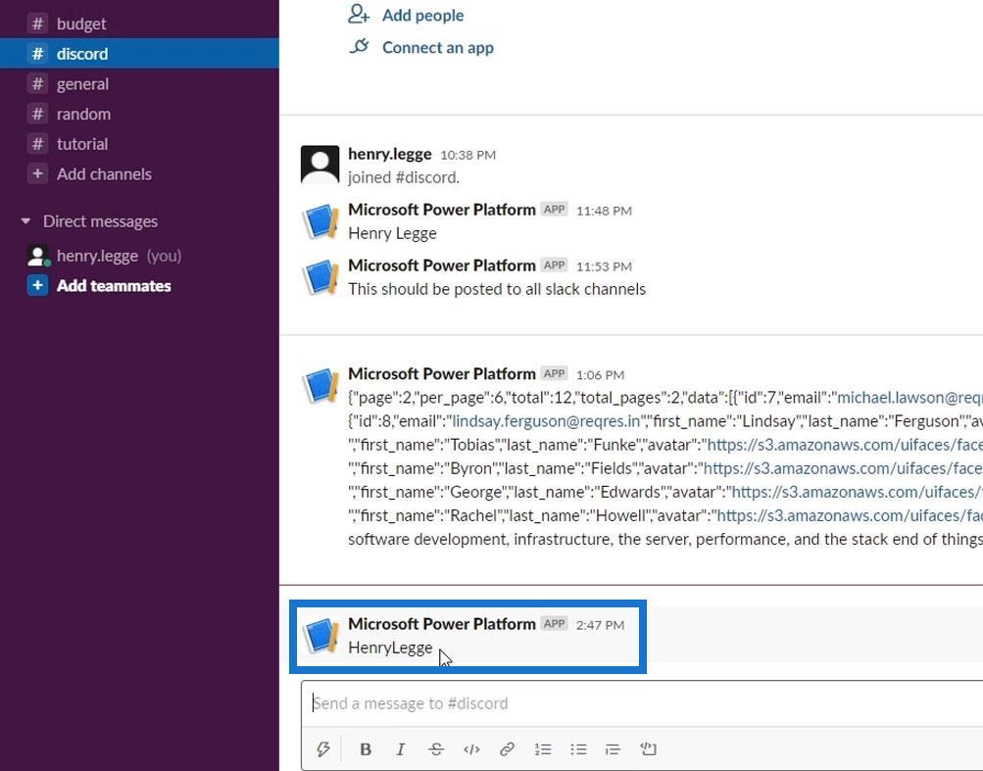983x771 pixels.
Task: Open the amazonaws avatar link for George
Action: [x=857, y=492]
